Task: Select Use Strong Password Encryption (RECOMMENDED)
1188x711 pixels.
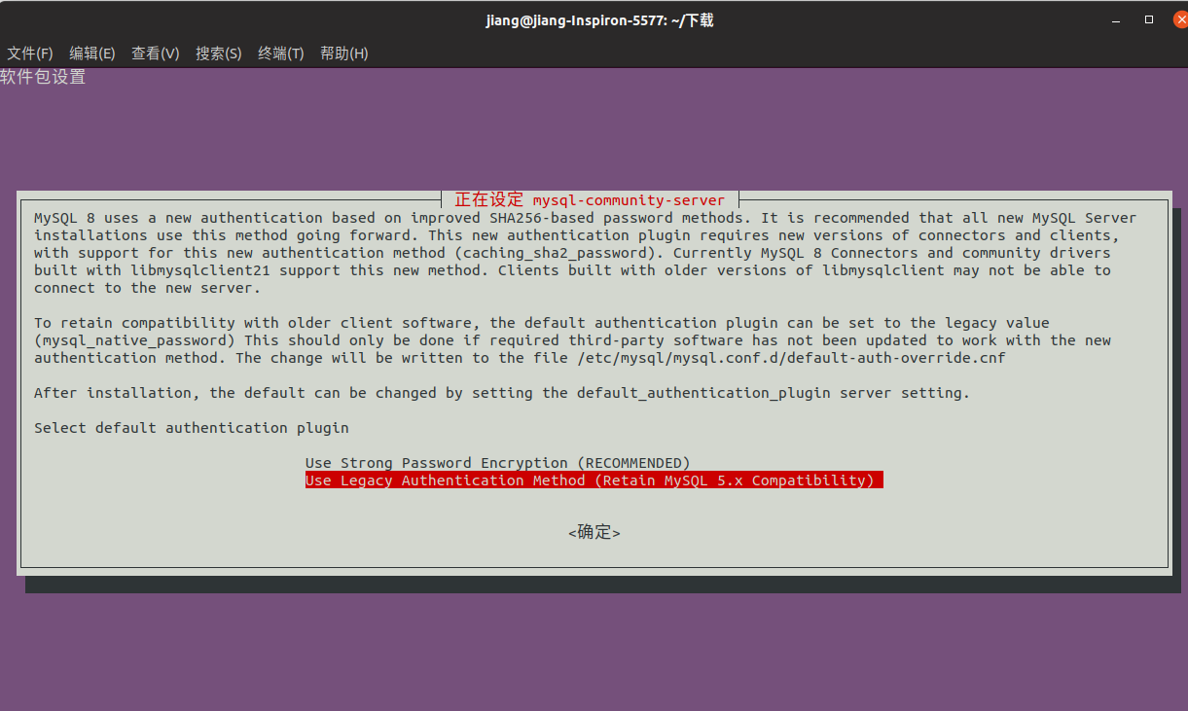Action: 497,462
